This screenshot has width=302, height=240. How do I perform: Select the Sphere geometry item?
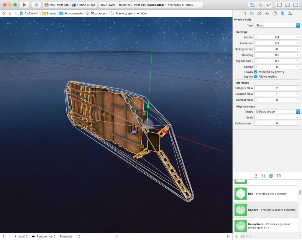click(266, 210)
